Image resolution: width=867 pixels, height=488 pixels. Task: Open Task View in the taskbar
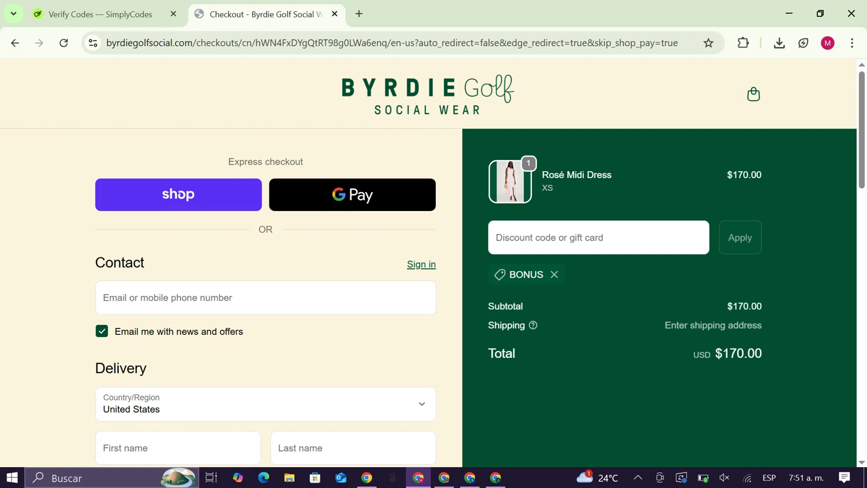tap(211, 478)
